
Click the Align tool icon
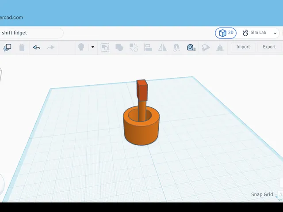148,47
